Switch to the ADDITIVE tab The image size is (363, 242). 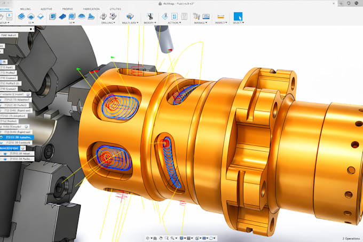[x=46, y=9]
